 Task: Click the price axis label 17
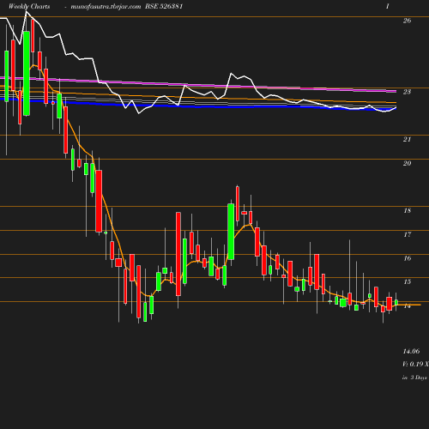(408, 235)
